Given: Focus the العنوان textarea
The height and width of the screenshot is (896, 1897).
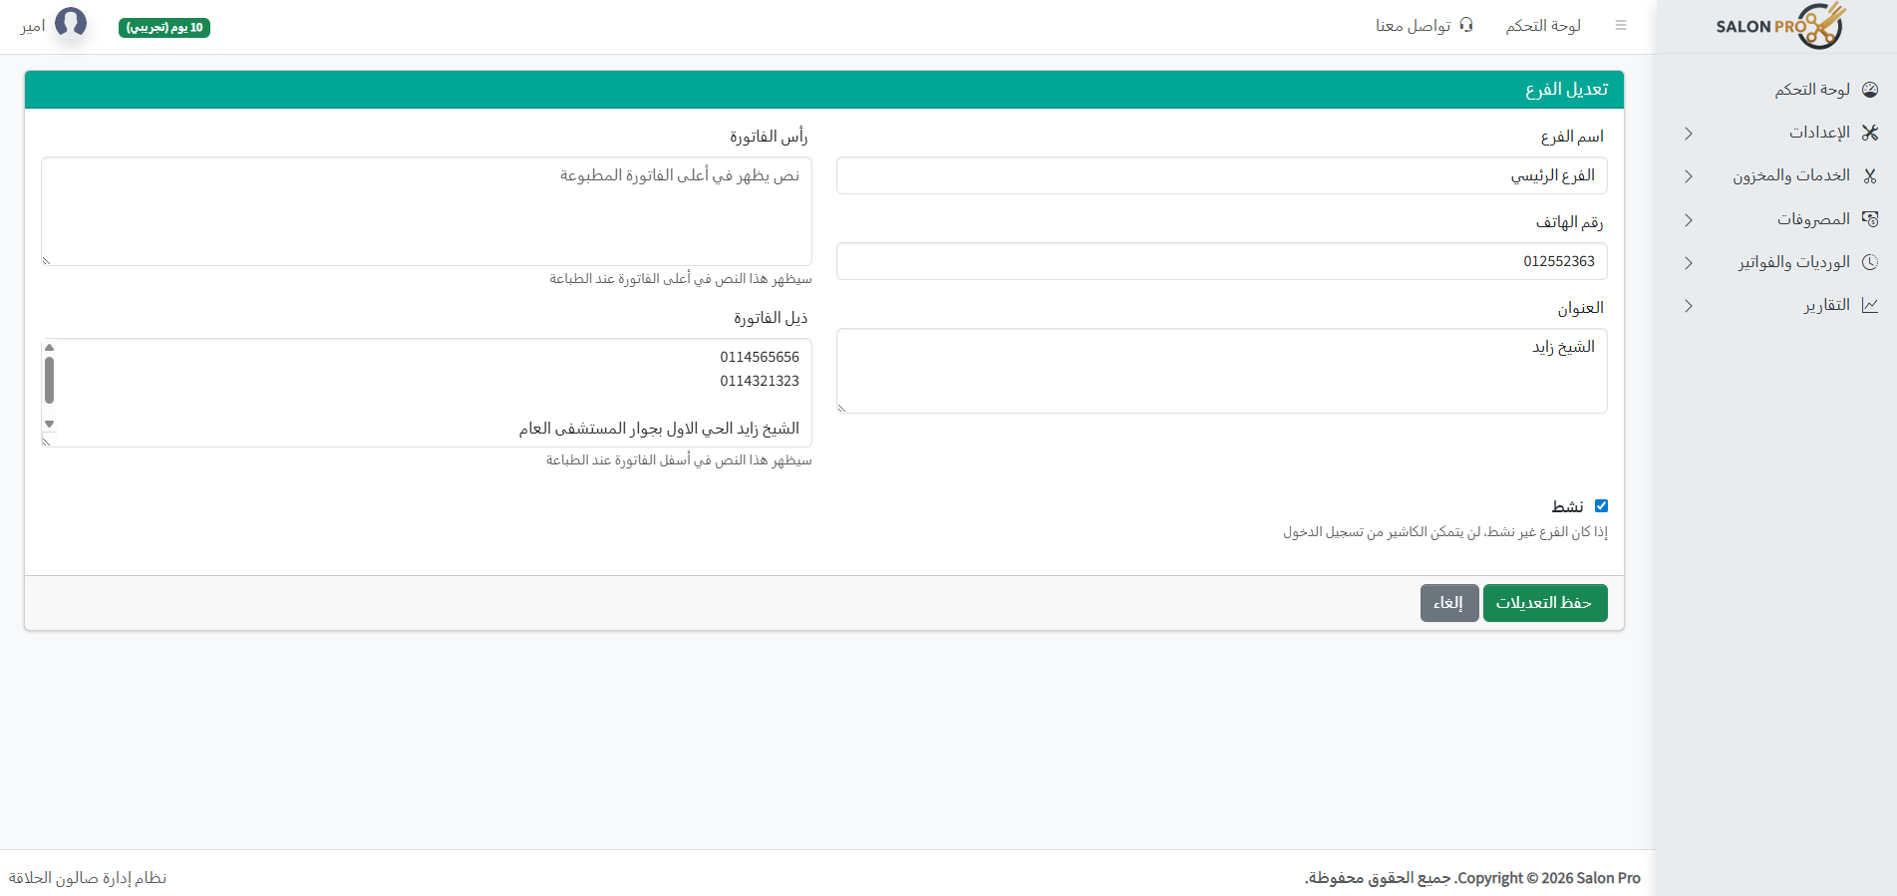Looking at the screenshot, I should (x=1222, y=371).
